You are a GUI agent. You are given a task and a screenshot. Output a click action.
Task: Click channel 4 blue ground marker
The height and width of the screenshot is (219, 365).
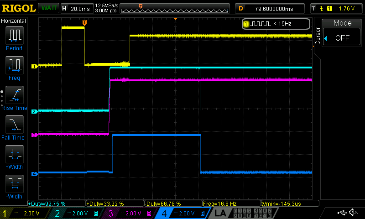[x=35, y=174]
